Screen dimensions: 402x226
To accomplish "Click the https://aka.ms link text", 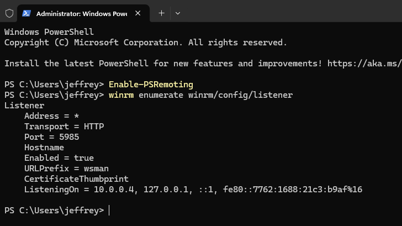I will click(x=364, y=64).
